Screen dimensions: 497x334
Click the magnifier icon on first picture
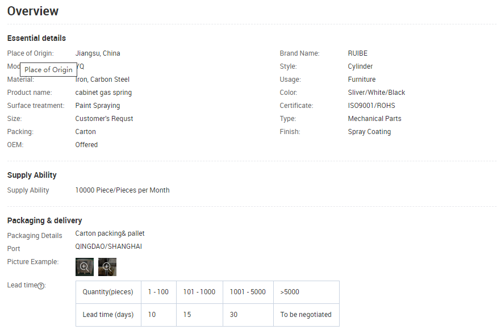coord(84,267)
